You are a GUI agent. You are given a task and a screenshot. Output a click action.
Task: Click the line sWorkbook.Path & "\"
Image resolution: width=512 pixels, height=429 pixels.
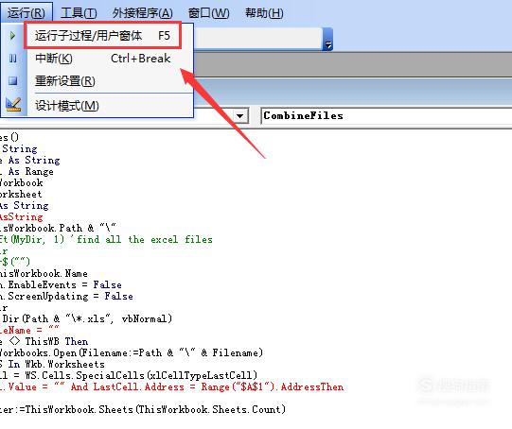tap(58, 228)
